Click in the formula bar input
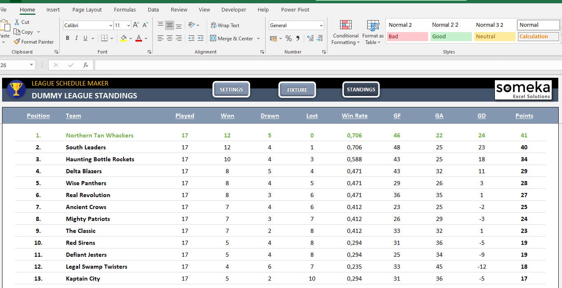Image resolution: width=562 pixels, height=288 pixels. [x=328, y=65]
